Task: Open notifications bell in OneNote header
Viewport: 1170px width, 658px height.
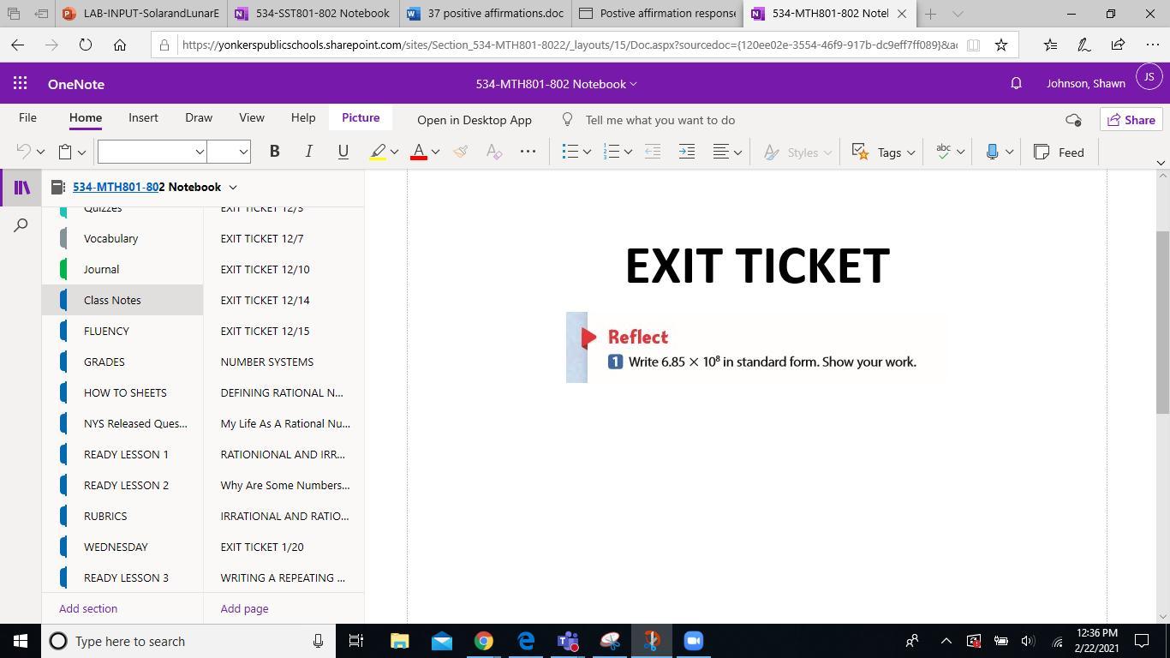Action: tap(1016, 83)
